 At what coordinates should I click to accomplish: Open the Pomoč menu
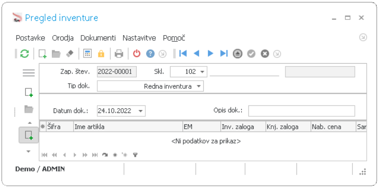click(174, 38)
